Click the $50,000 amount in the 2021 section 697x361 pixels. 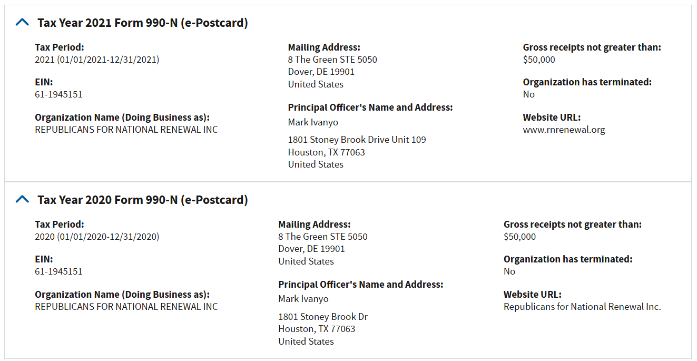click(x=539, y=60)
